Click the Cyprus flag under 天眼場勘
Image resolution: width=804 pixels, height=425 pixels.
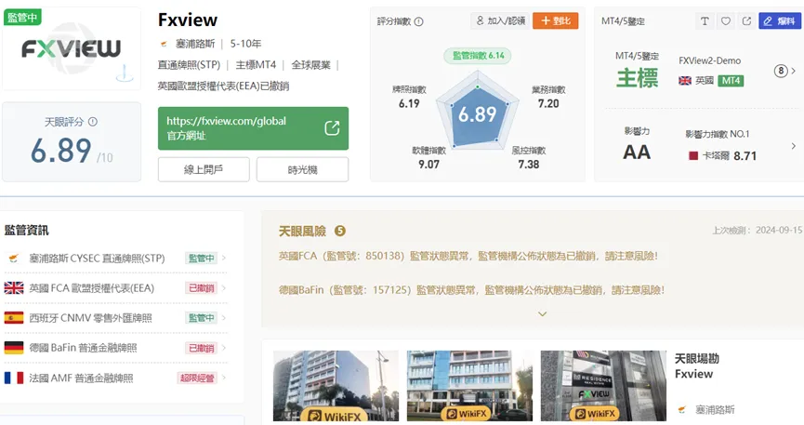[682, 409]
